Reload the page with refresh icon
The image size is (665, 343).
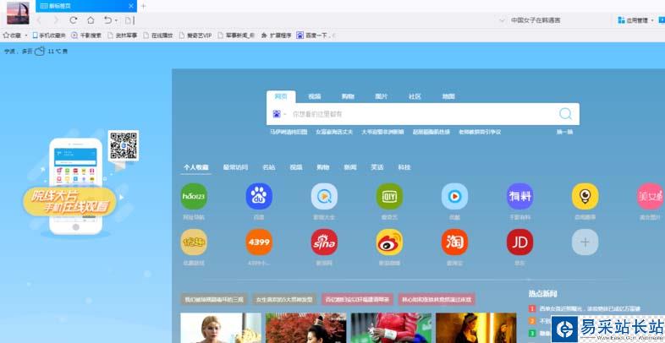[74, 20]
